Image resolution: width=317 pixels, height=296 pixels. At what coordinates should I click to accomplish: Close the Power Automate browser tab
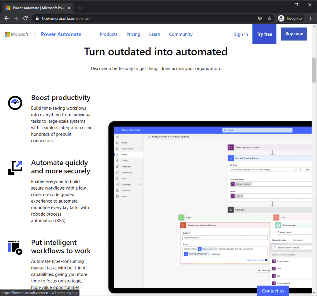point(69,8)
